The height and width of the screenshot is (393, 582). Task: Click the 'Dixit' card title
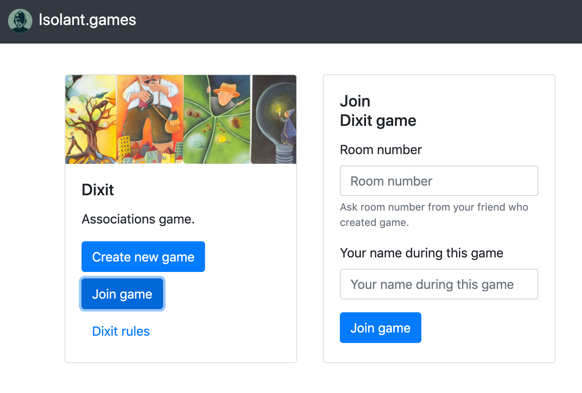[98, 190]
